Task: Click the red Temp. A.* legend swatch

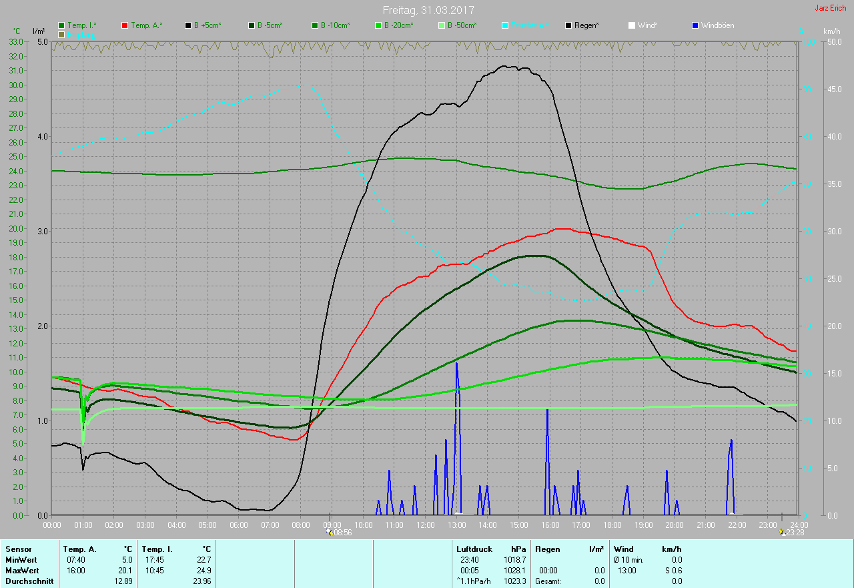Action: [x=125, y=25]
